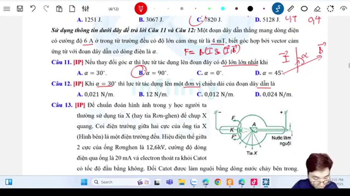This screenshot has height=196, width=350.
Task: Add a new blank page
Action: click(x=72, y=9)
